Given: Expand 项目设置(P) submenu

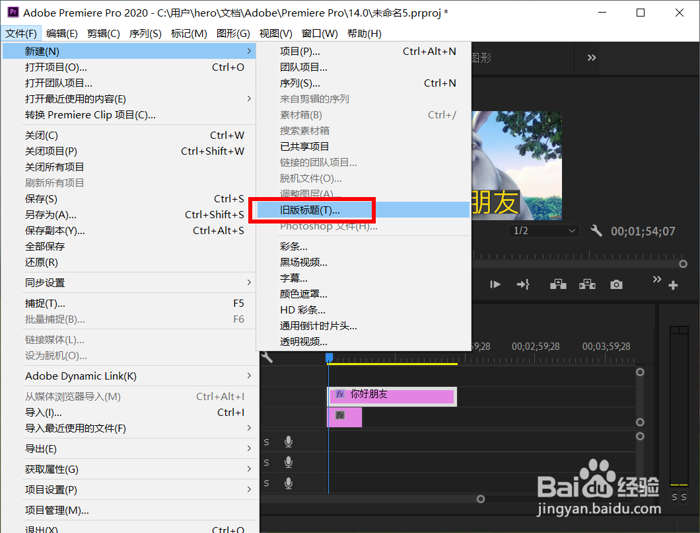Looking at the screenshot, I should coord(249,490).
